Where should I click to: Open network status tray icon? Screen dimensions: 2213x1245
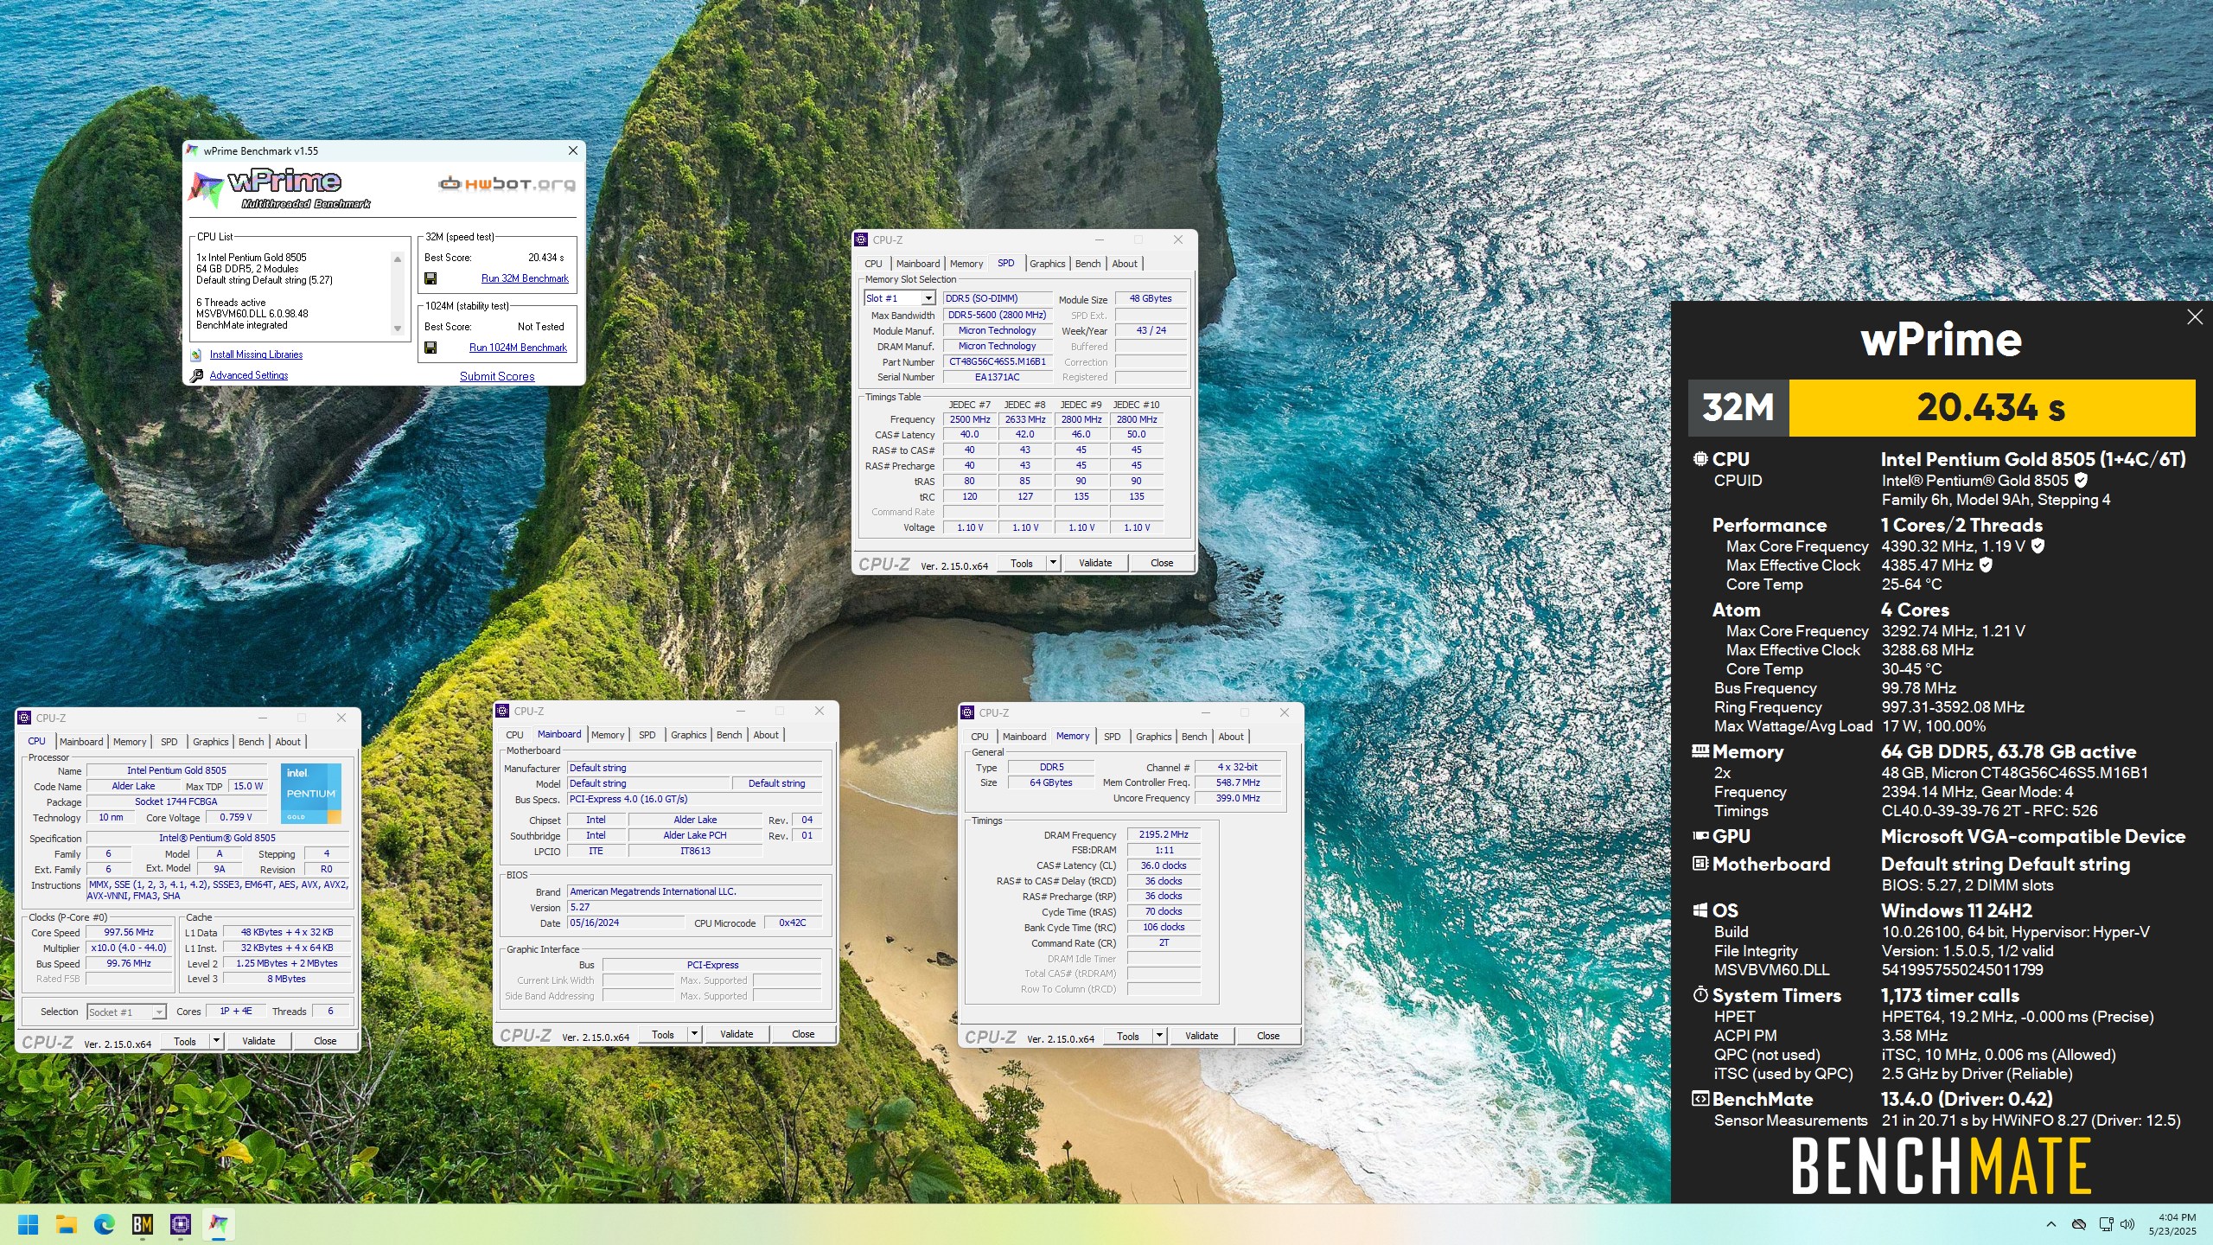(2106, 1224)
